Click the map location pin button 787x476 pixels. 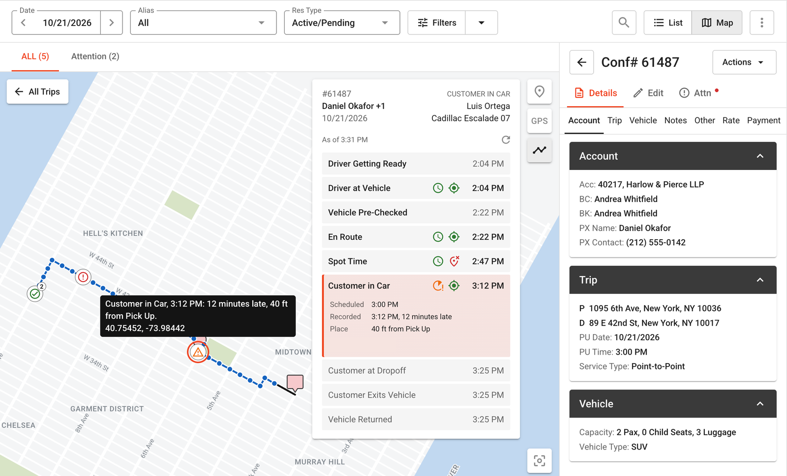point(539,91)
